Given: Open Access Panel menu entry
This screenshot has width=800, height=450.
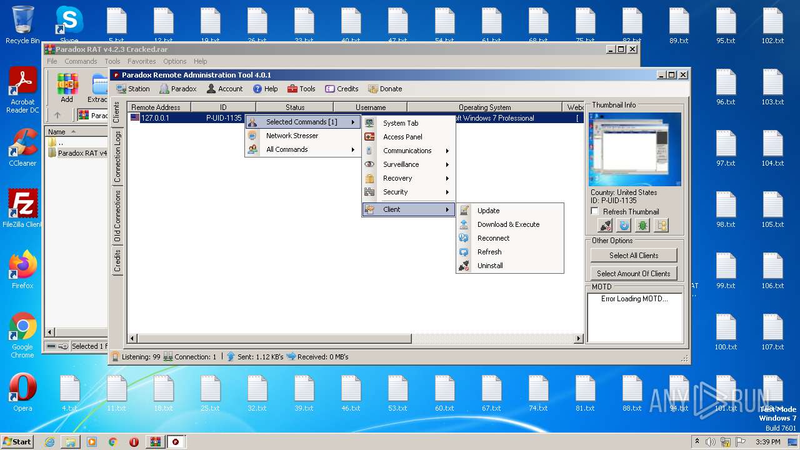Looking at the screenshot, I should click(408, 137).
